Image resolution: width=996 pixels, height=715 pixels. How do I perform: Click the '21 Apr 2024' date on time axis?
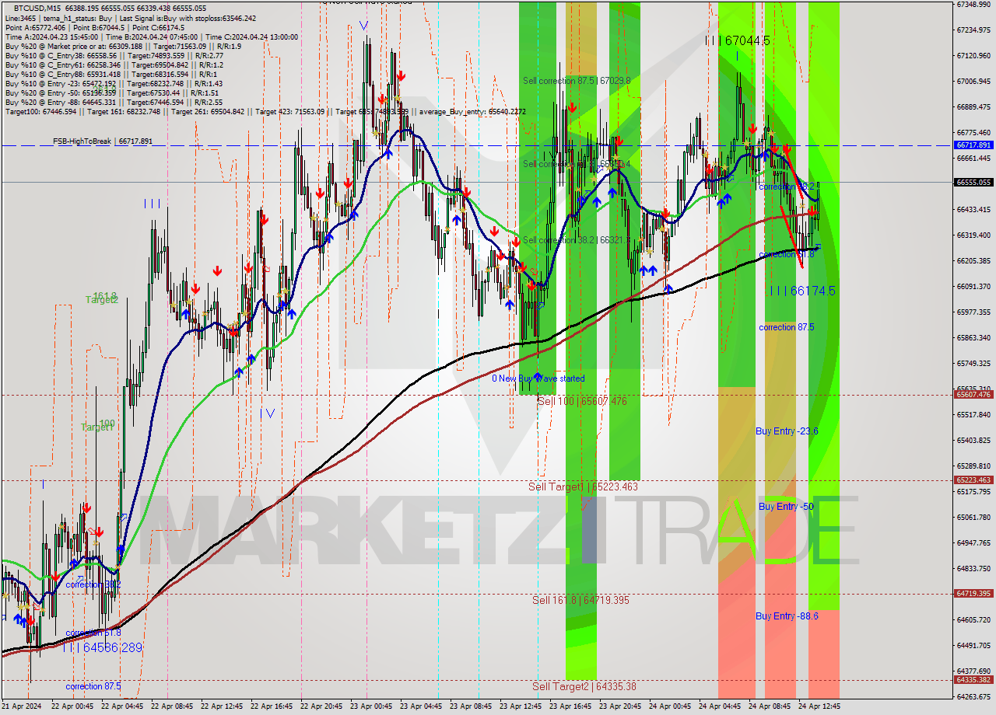pos(21,706)
